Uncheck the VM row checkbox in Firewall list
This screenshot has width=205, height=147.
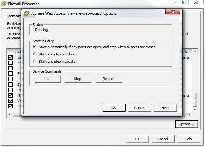pyautogui.click(x=11, y=101)
